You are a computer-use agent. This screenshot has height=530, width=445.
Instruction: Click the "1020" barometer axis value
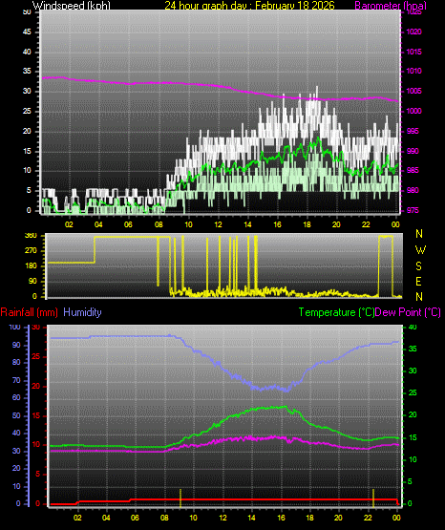pos(413,32)
